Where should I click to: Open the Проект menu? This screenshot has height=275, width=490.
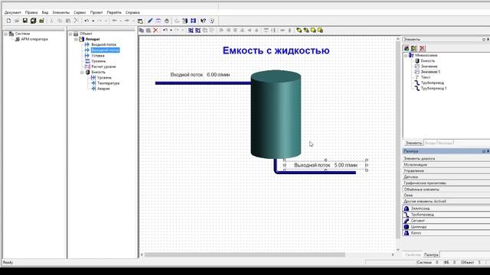pos(96,12)
